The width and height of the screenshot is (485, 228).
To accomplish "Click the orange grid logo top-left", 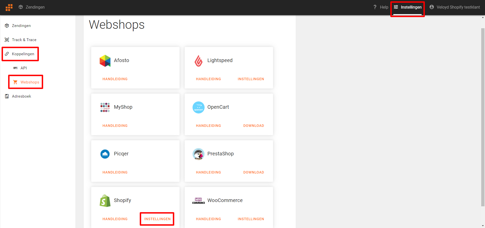I will (x=9, y=7).
